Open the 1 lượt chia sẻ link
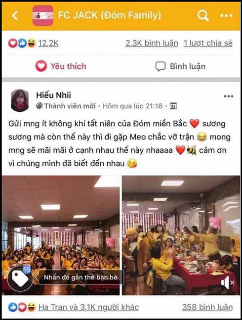The width and height of the screenshot is (242, 320). click(208, 43)
